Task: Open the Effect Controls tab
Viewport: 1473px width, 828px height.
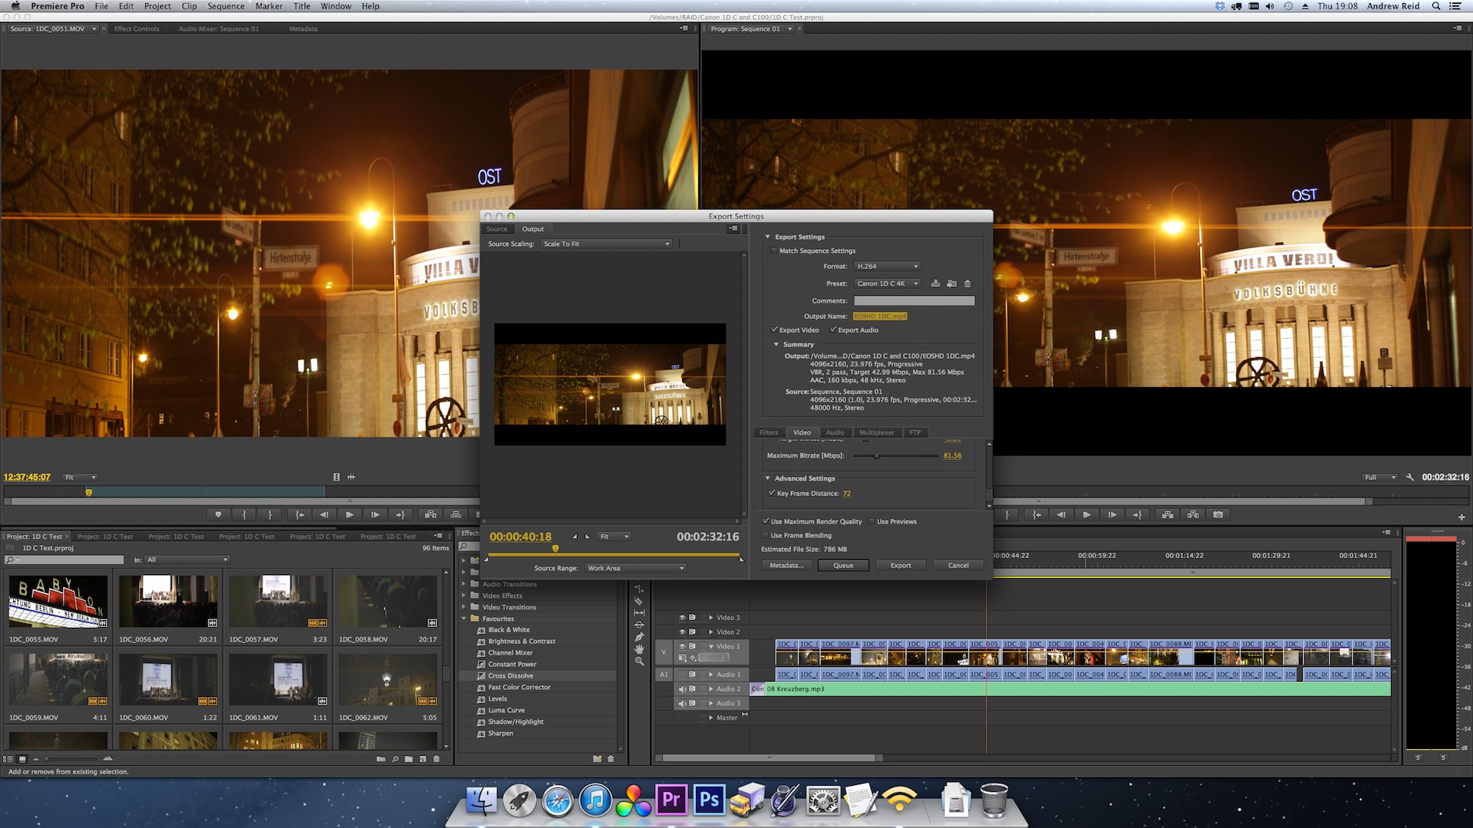Action: pos(137,29)
